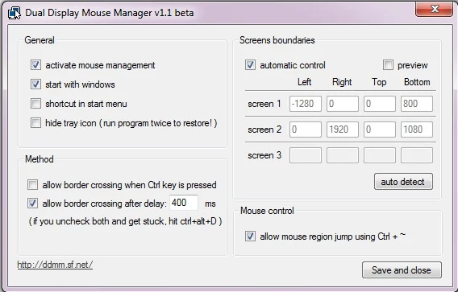Viewport: 458px width, 292px height.
Task: Click the Save and close button
Action: pos(402,269)
